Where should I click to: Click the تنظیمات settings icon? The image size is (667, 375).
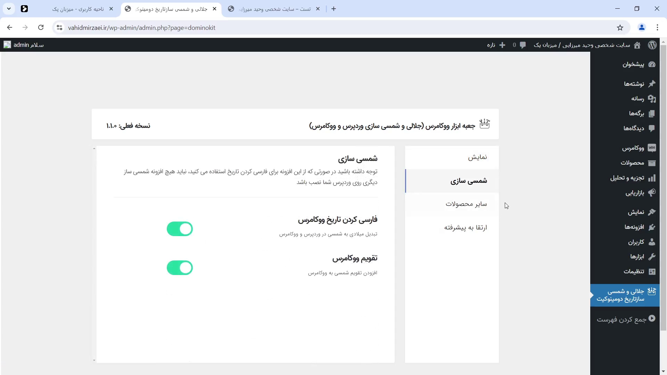tap(652, 272)
